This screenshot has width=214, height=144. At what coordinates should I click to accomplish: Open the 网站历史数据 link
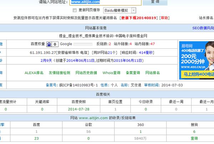click(86, 73)
